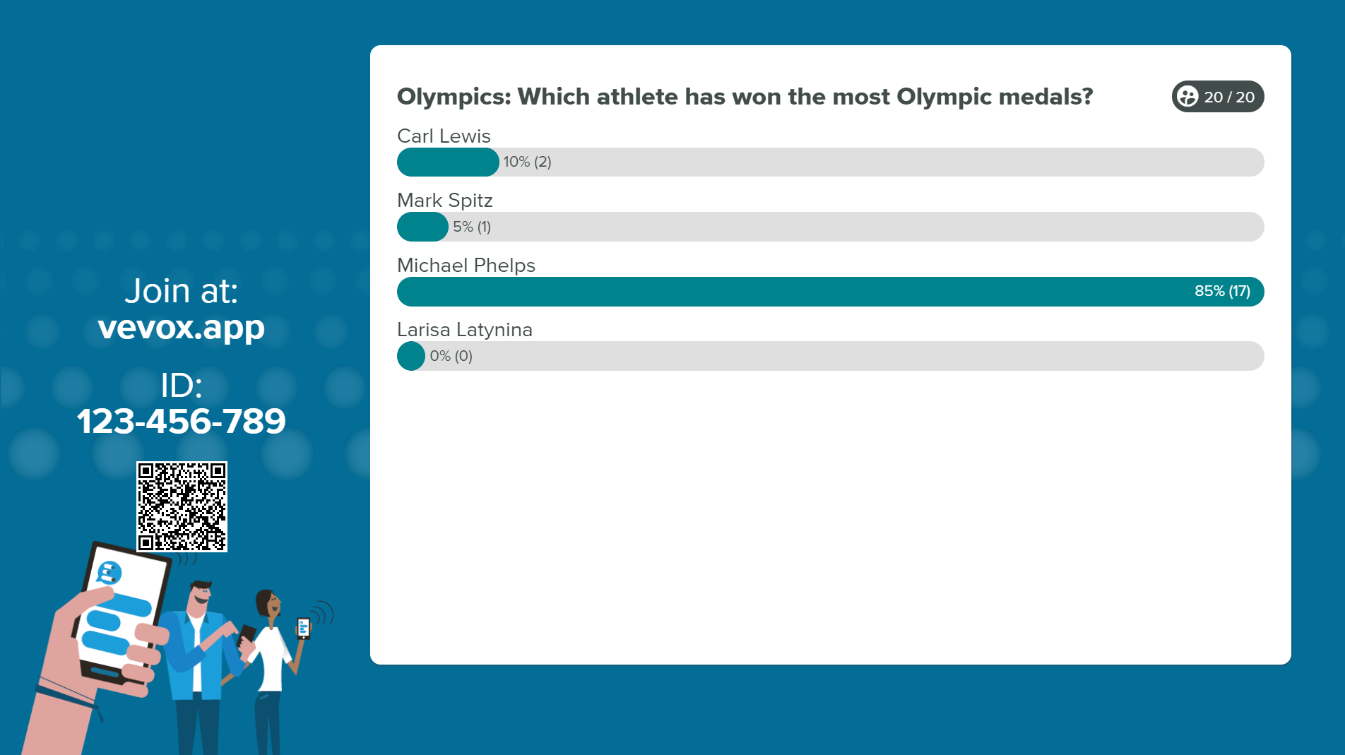1345x755 pixels.
Task: Click the participants face icon in the badge
Action: coord(1188,97)
